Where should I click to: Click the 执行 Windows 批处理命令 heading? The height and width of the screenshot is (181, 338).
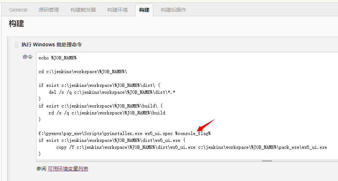tap(52, 45)
